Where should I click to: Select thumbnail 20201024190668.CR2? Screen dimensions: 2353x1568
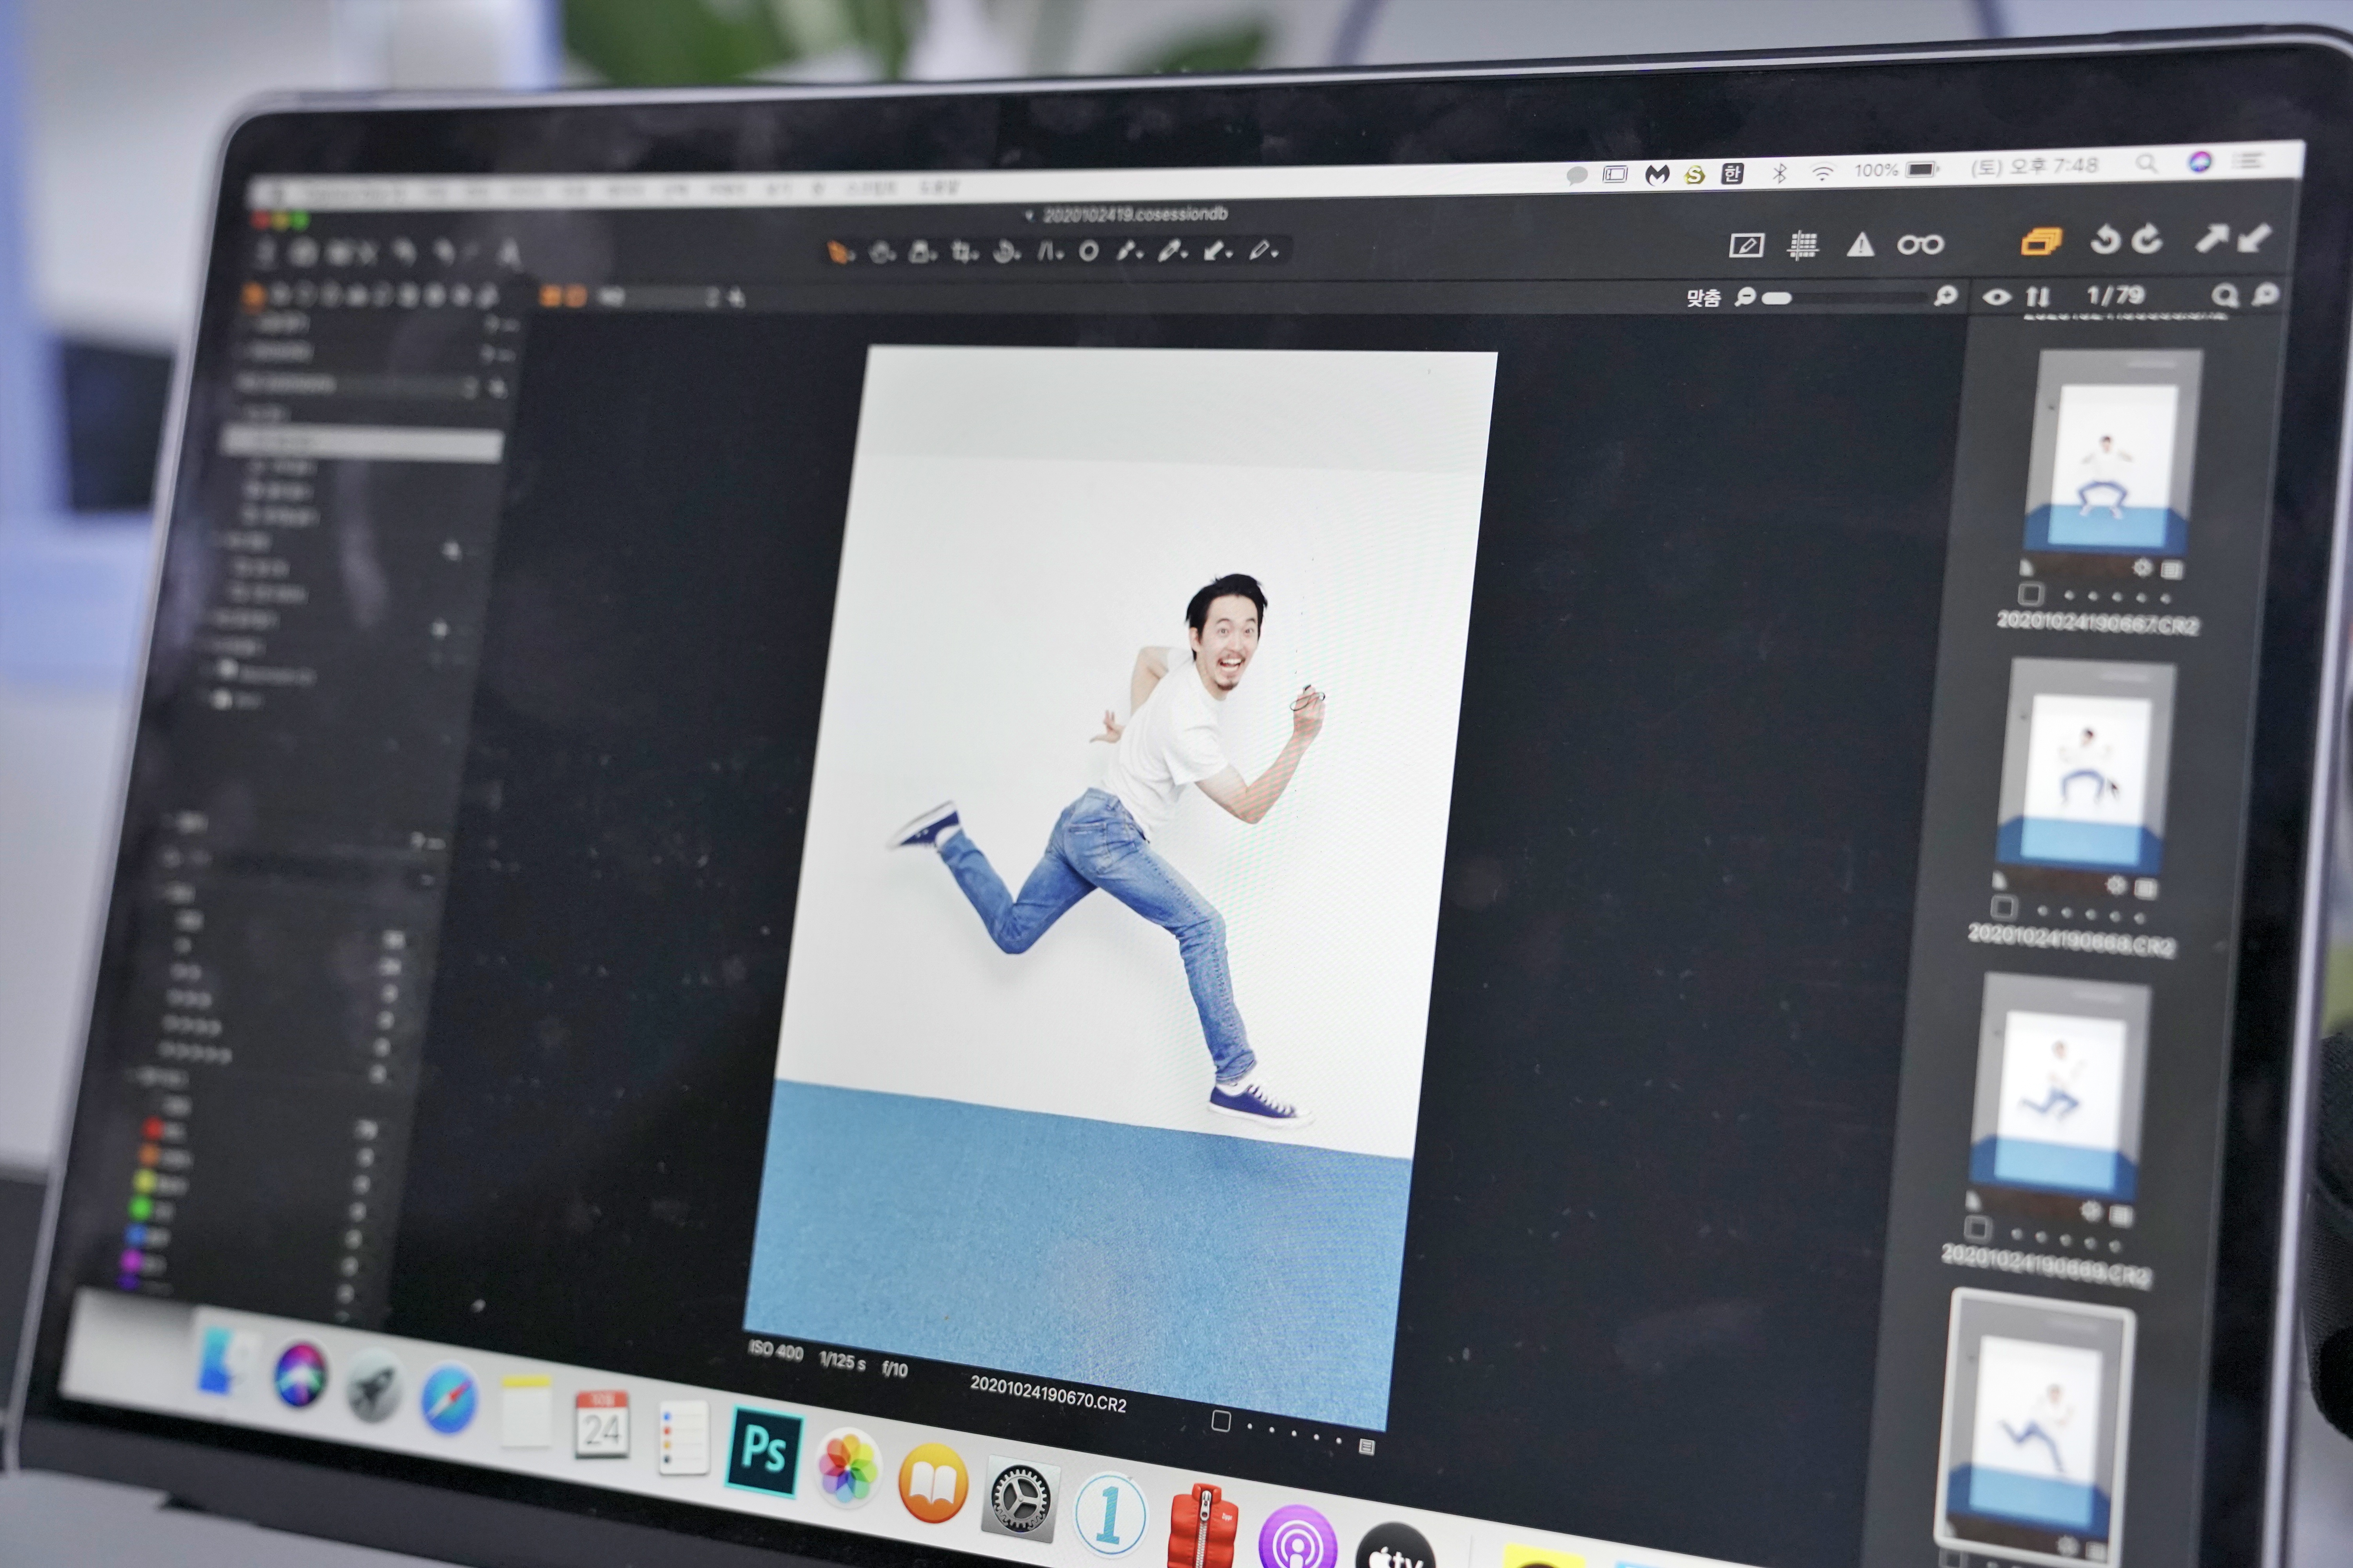coord(2086,765)
